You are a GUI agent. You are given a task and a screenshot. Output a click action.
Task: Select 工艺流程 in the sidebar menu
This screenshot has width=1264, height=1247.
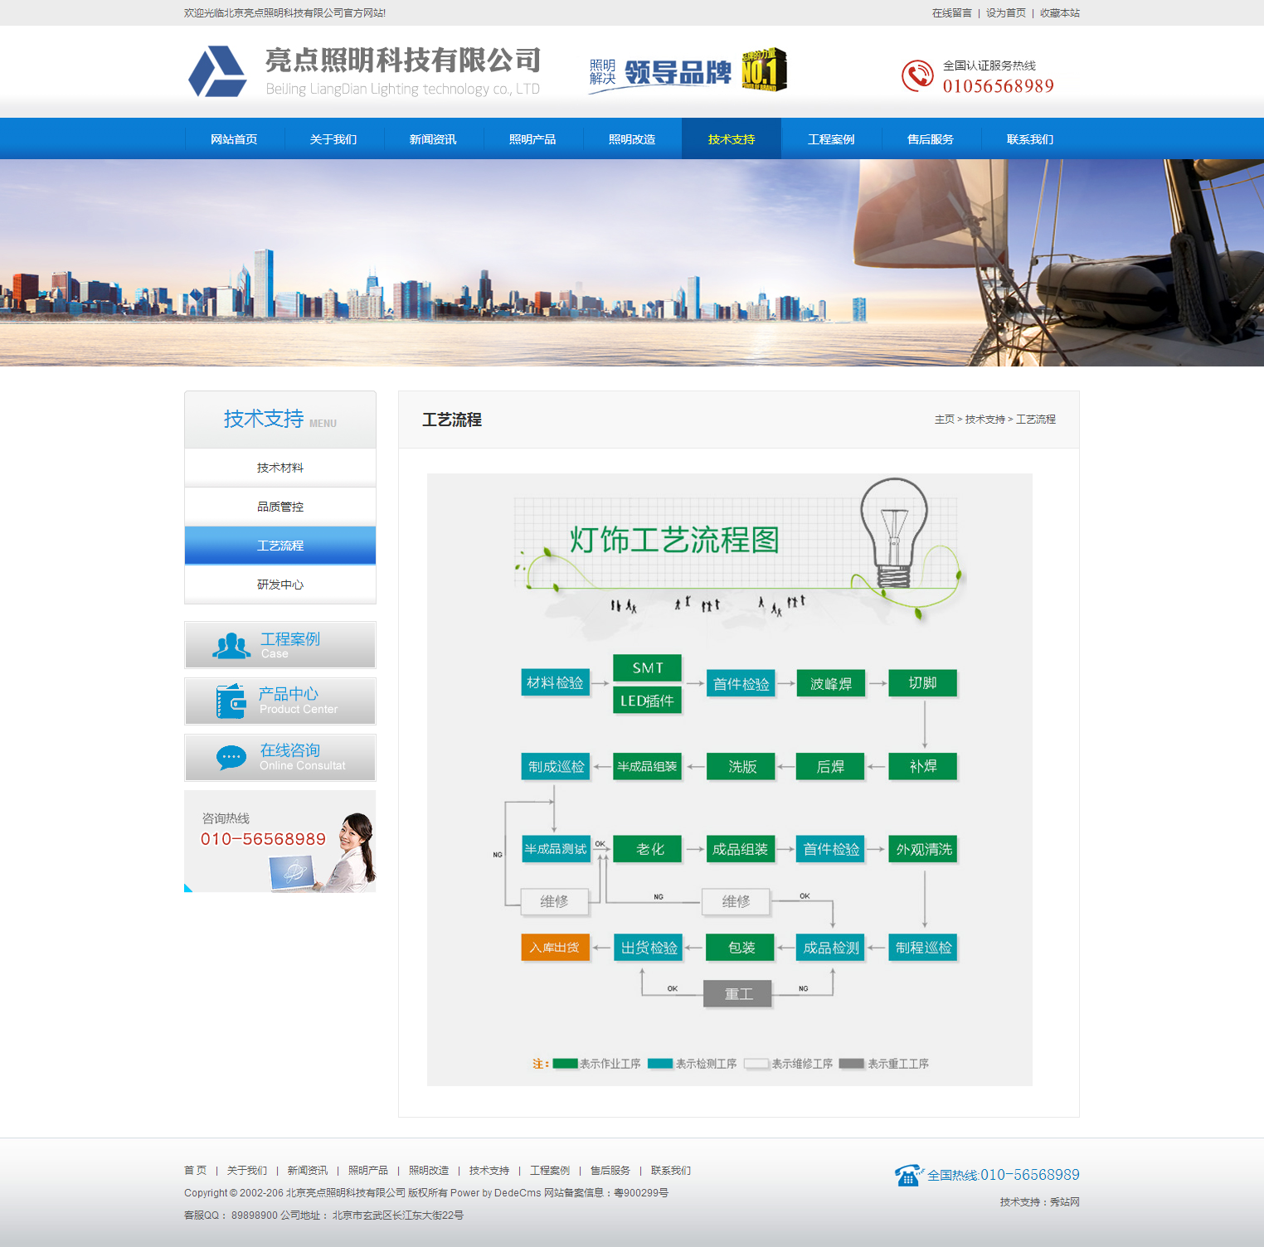(280, 546)
